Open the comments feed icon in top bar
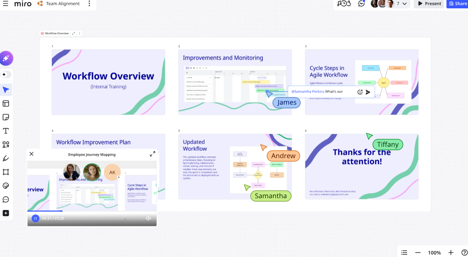 tap(362, 4)
